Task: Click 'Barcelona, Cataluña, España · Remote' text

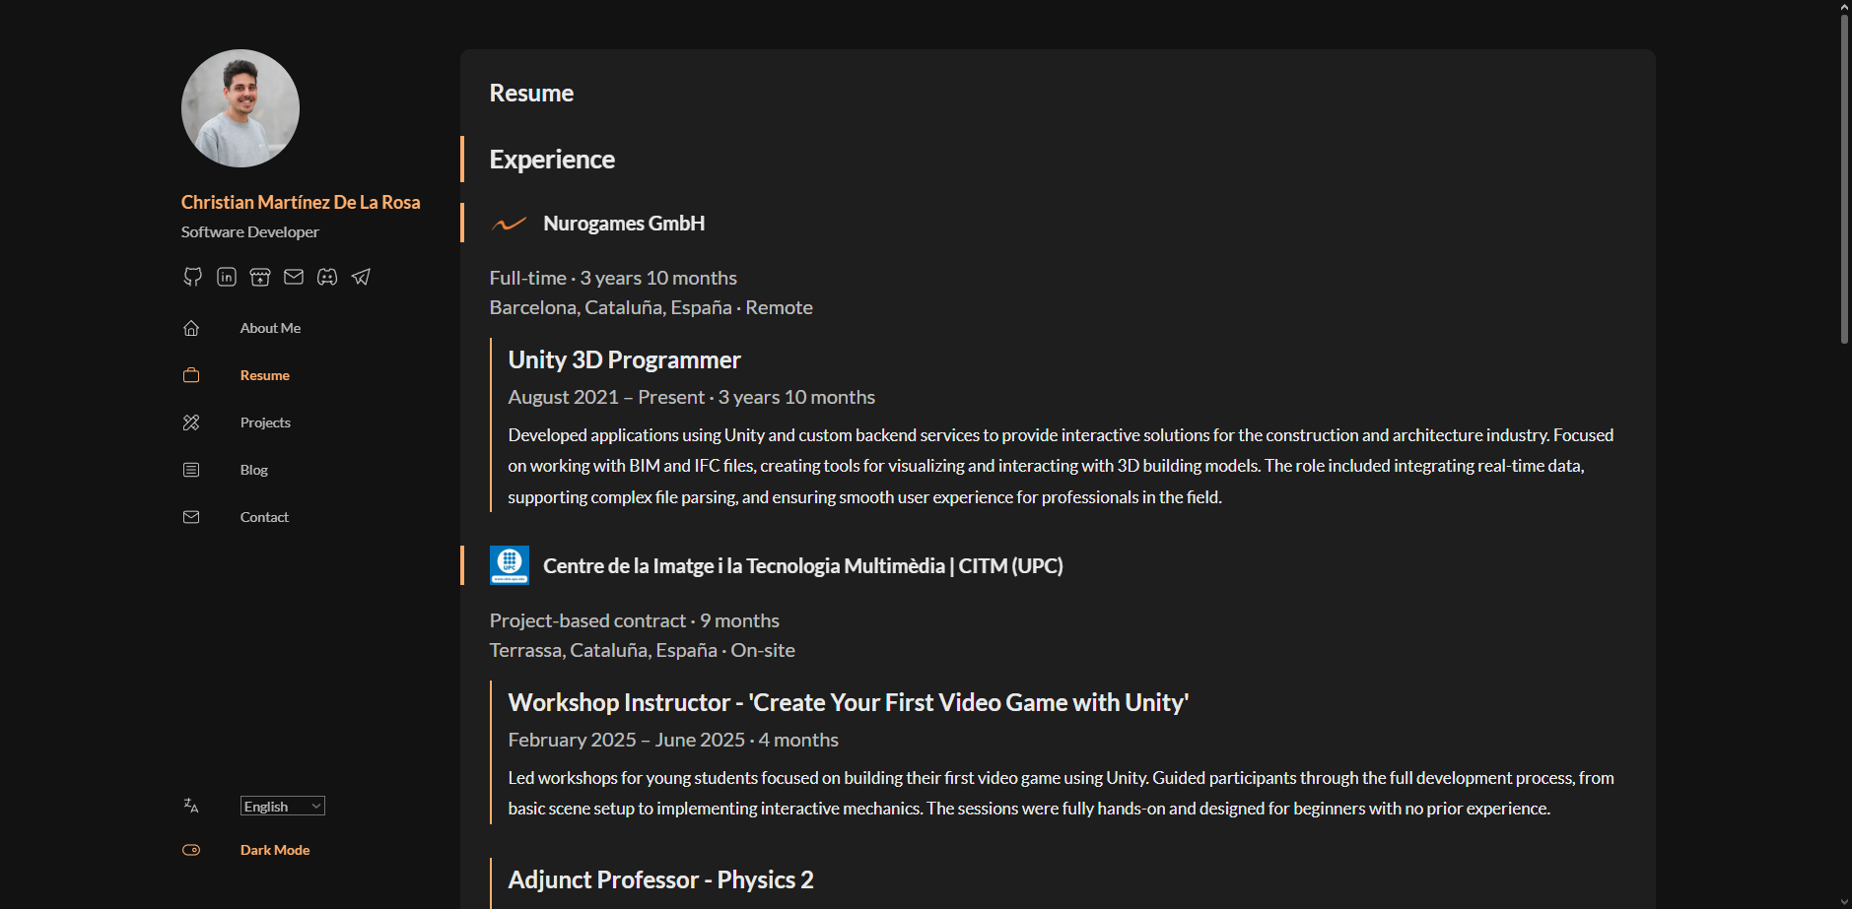Action: pos(652,307)
